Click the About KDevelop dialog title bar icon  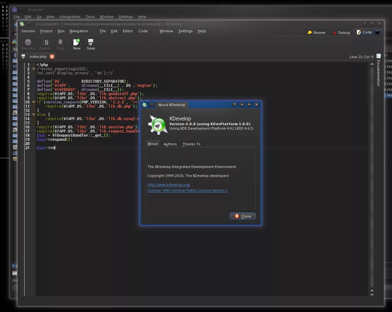[145, 105]
